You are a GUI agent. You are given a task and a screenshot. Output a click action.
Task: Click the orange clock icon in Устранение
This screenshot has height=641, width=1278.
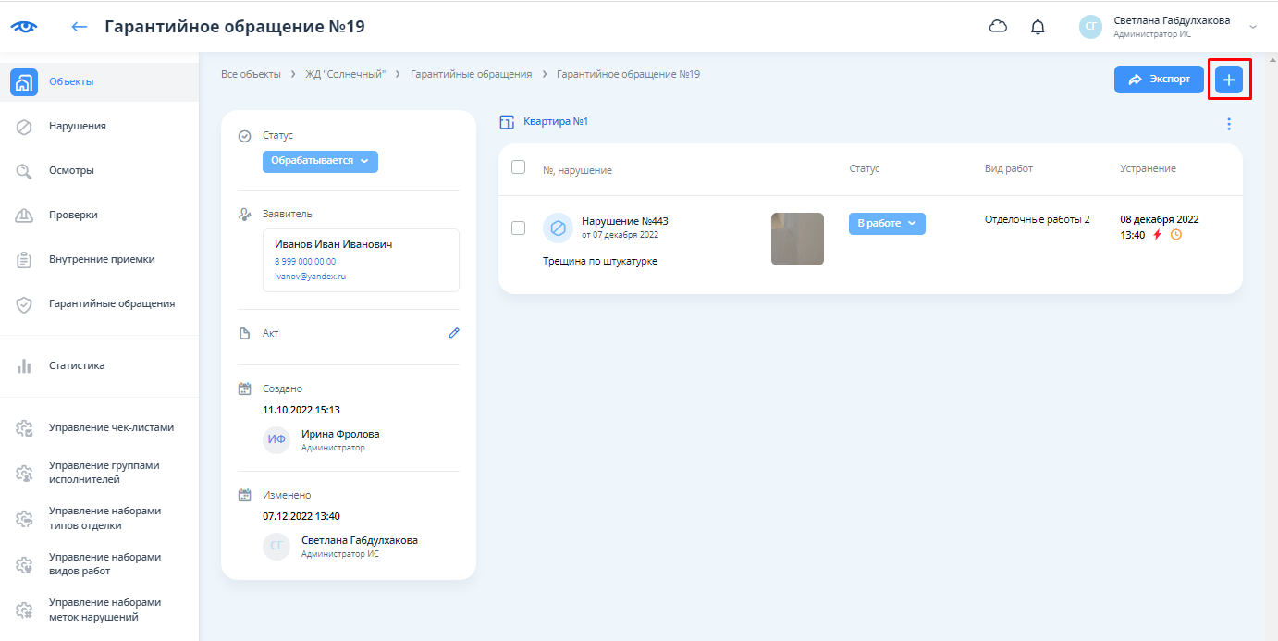pos(1175,235)
